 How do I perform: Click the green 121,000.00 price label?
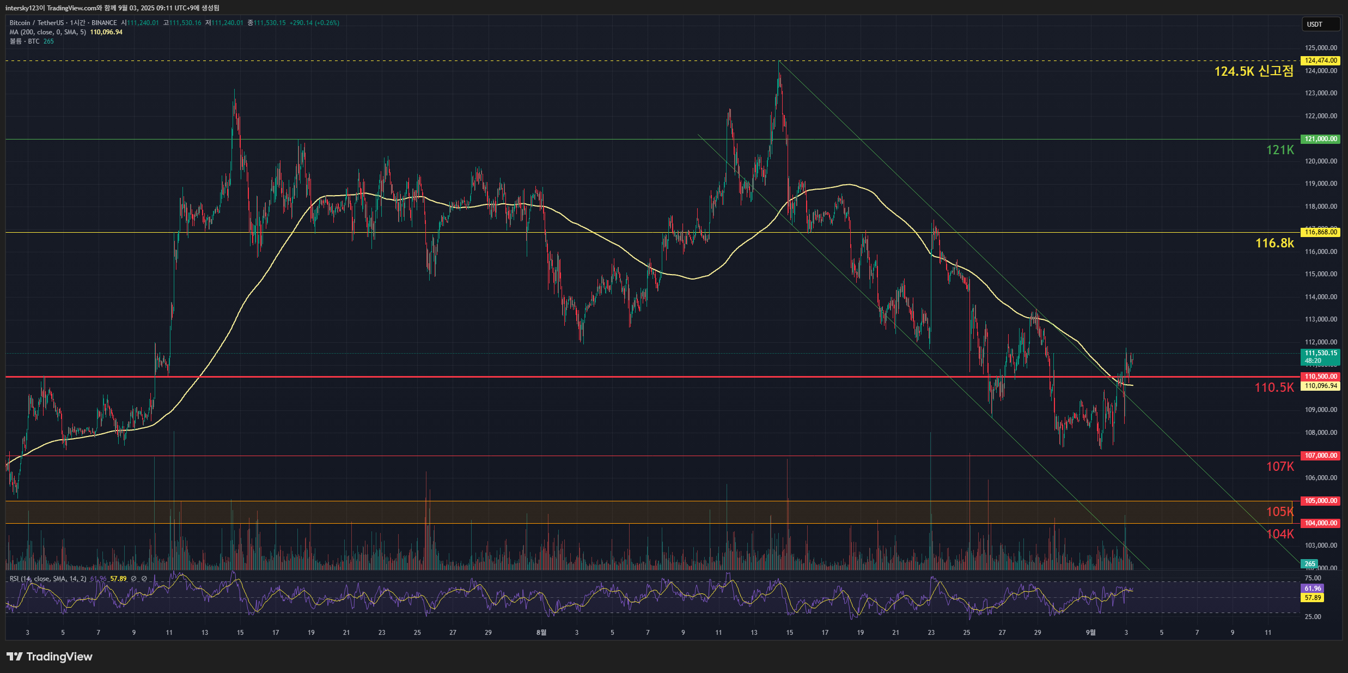point(1321,139)
